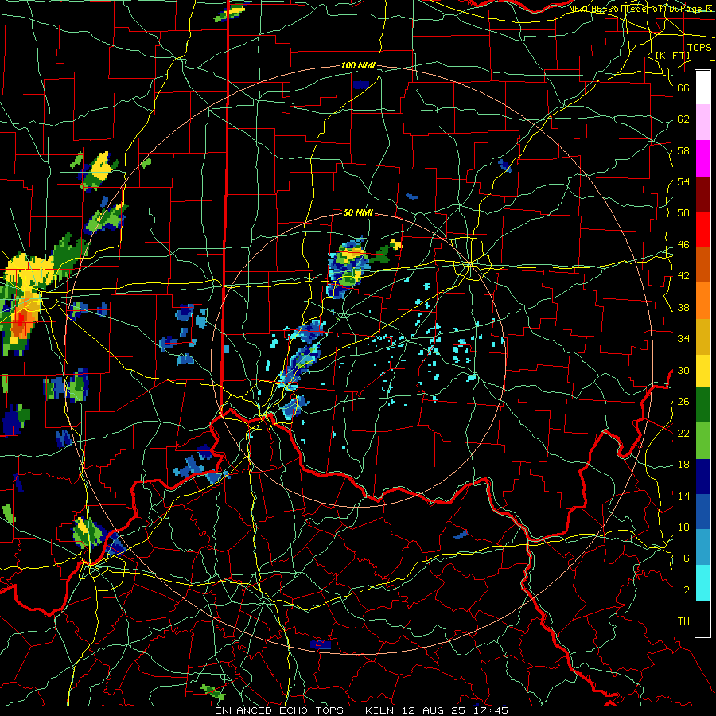Click the yellow swatch near 30

[x=702, y=371]
